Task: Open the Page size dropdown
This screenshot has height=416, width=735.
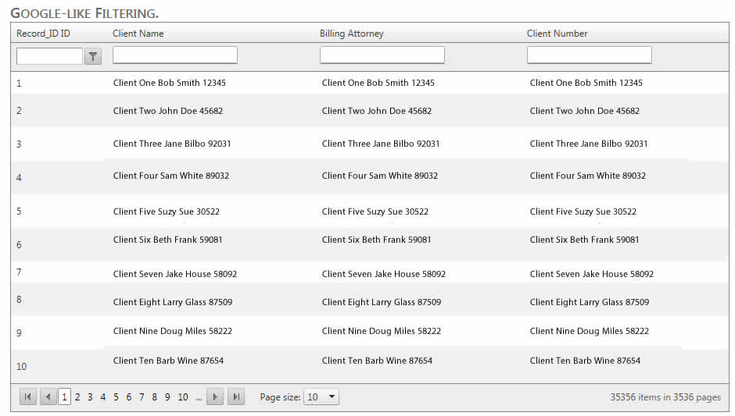Action: pyautogui.click(x=321, y=397)
